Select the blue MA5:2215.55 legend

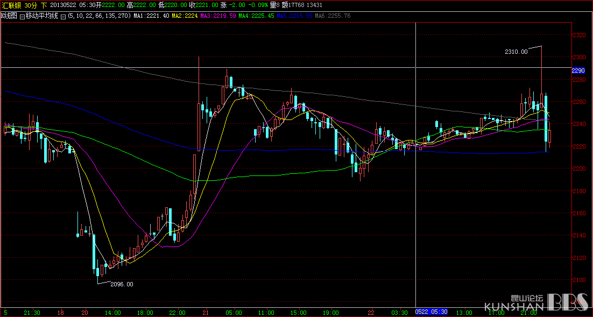point(294,16)
